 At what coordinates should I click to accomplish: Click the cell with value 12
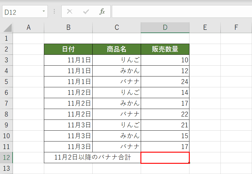coord(165,71)
